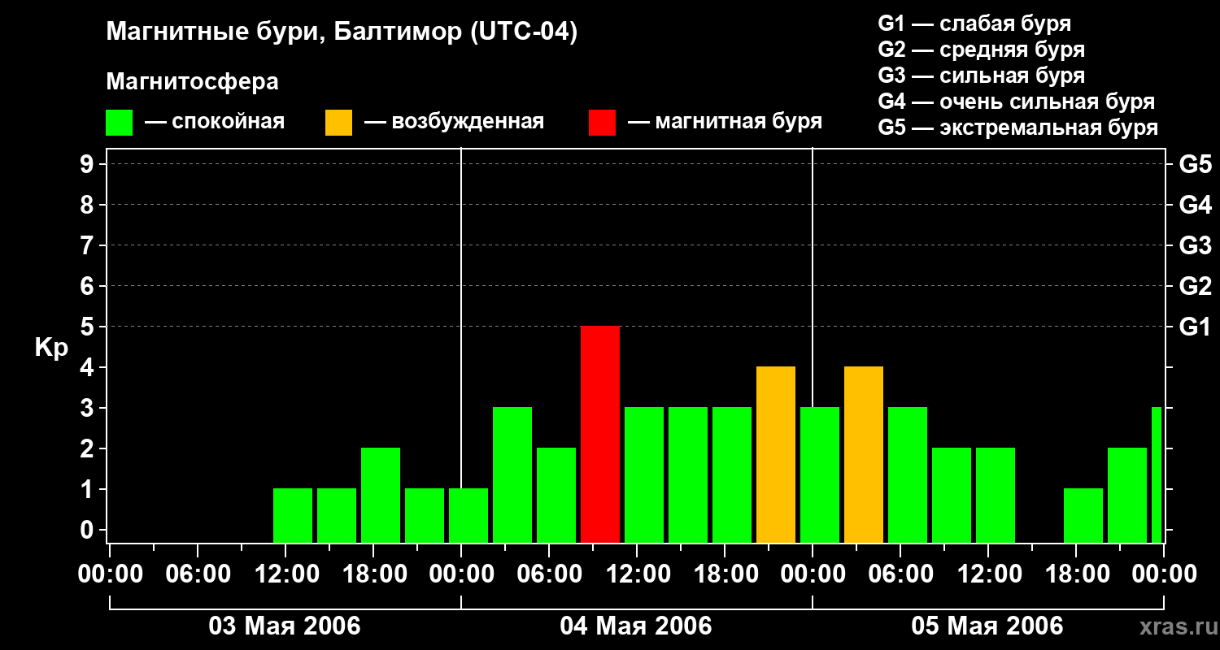Click the G3 label on right axis
The image size is (1220, 650).
(x=1195, y=245)
